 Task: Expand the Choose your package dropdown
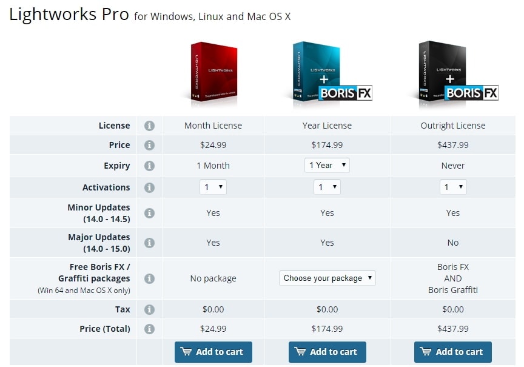pos(327,278)
